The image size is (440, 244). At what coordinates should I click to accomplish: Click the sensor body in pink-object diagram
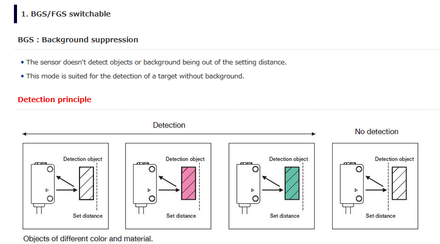coord(145,184)
